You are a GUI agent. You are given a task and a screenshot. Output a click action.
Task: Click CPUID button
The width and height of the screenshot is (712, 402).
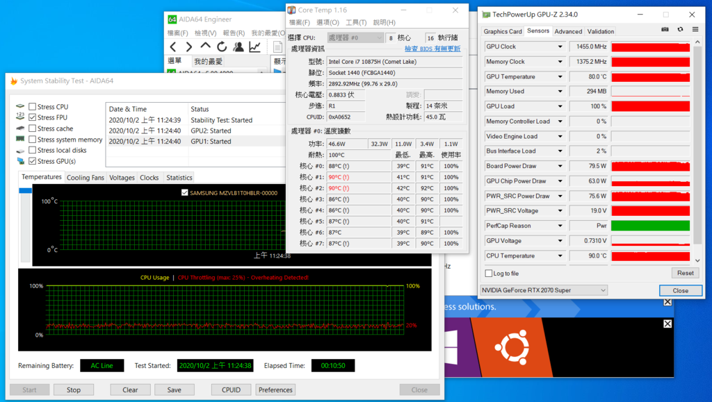(x=231, y=390)
